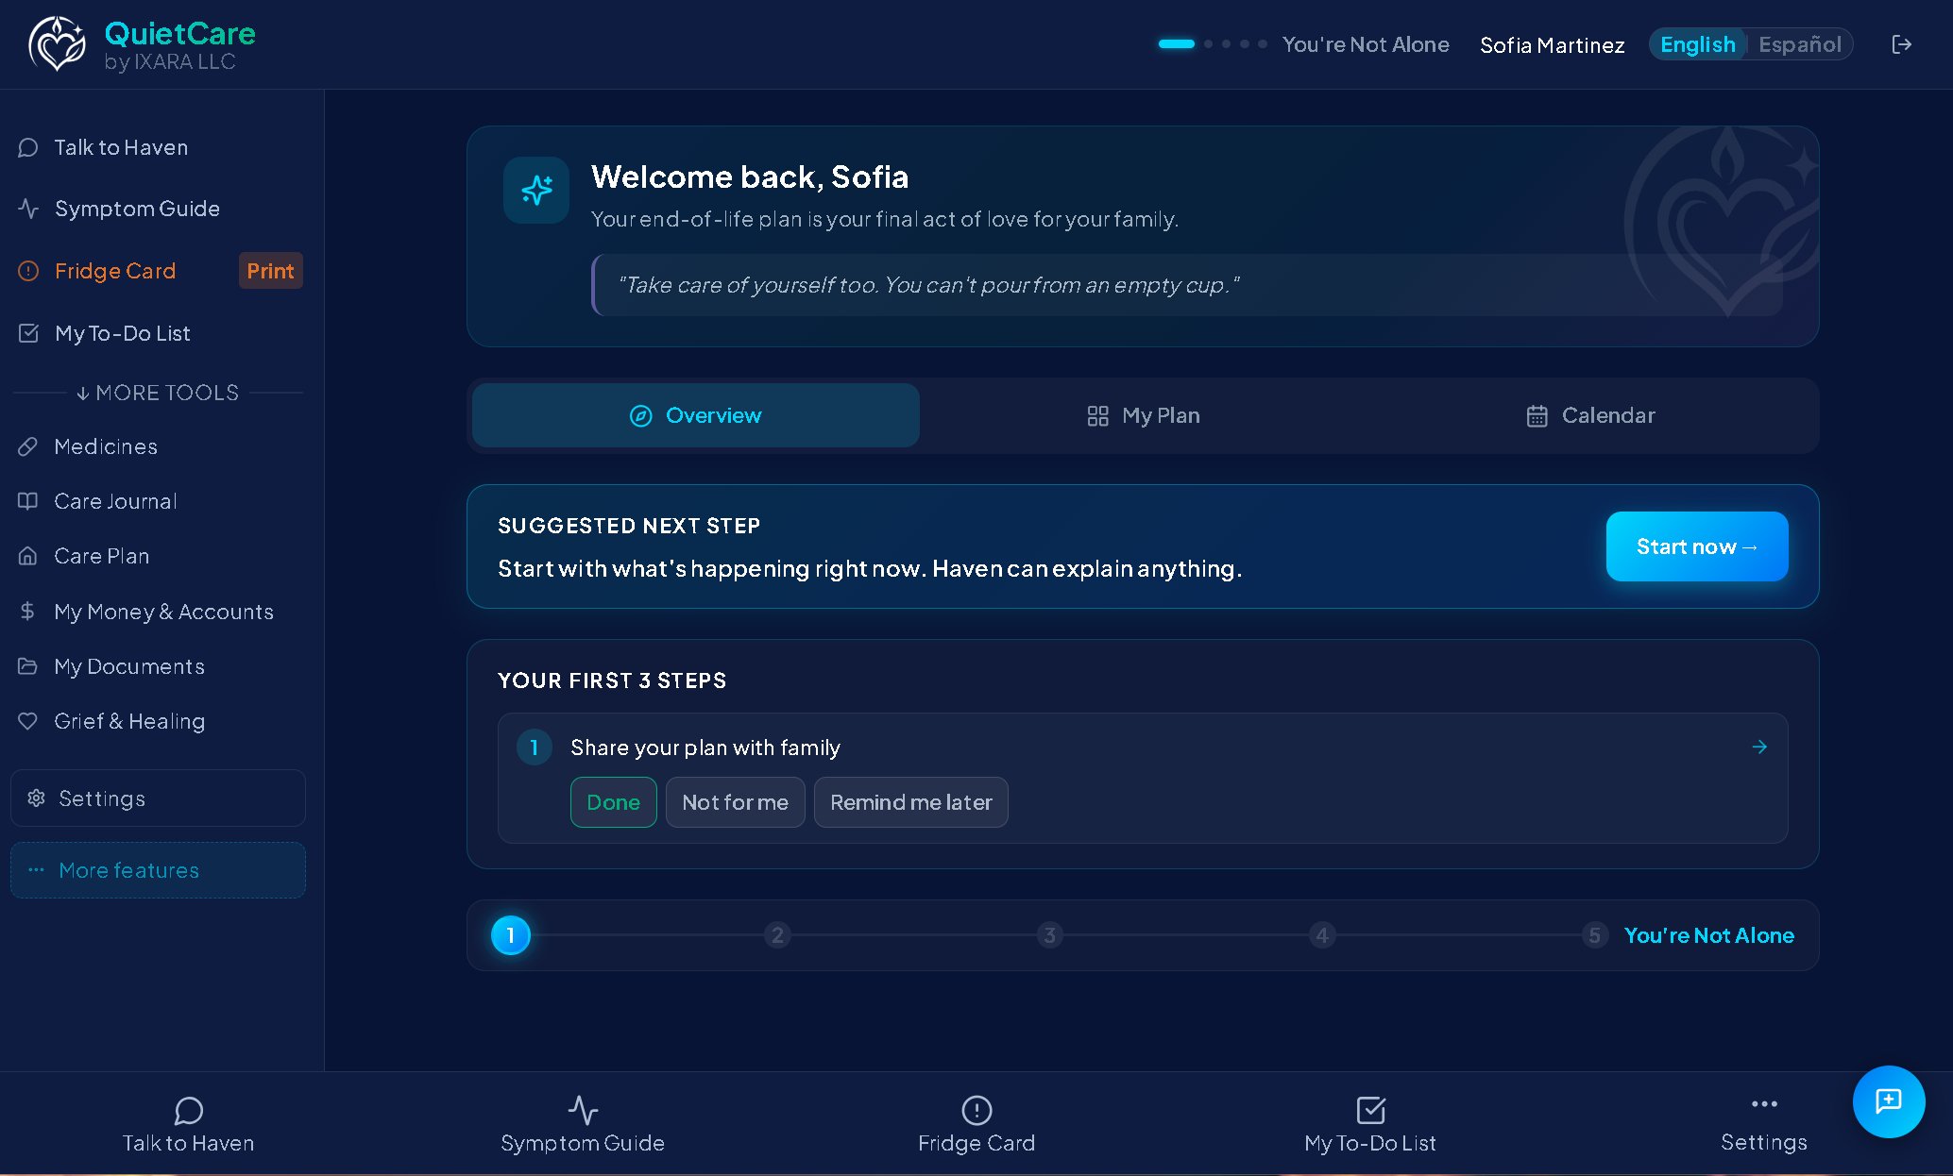Viewport: 1953px width, 1176px height.
Task: Click step 1 circle in the stepper
Action: [x=511, y=935]
